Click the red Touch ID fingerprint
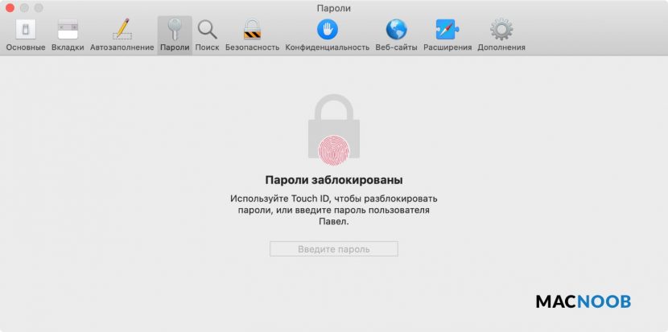Screen dimensions: 668x332 [333, 150]
